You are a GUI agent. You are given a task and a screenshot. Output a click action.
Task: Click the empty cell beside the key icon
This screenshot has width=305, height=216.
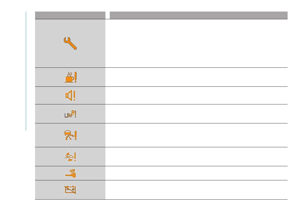pyautogui.click(x=197, y=173)
